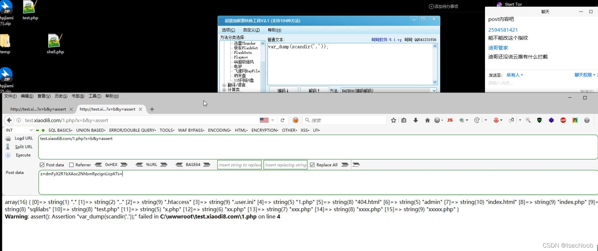This screenshot has width=598, height=251.
Task: Uncheck the Replace All checkbox
Action: pos(312,165)
